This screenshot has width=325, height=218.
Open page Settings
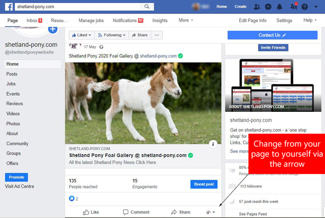284,20
